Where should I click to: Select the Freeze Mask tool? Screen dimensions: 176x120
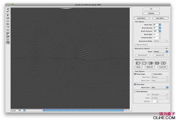click(x=8, y=33)
